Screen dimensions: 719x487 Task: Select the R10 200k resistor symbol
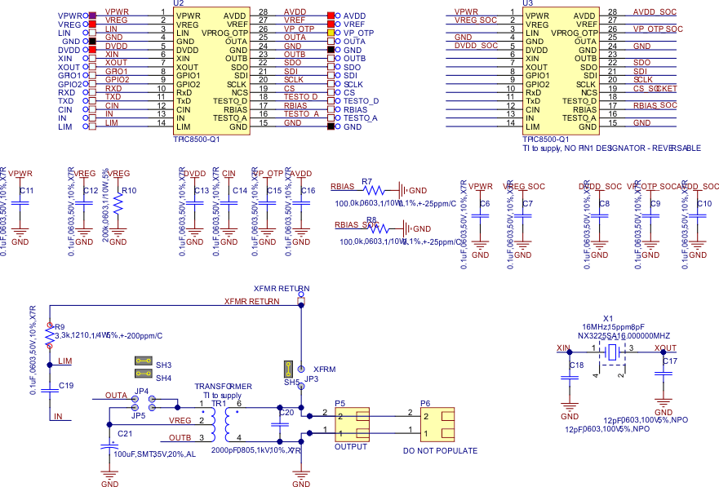119,206
